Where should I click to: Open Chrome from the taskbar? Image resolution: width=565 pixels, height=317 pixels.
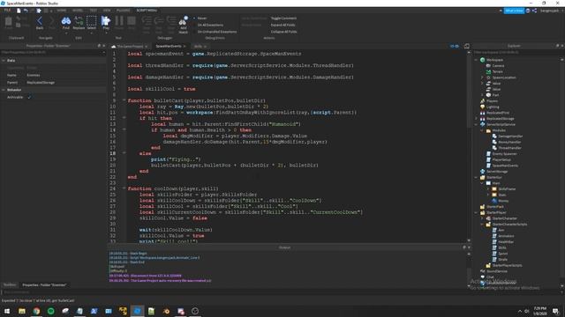point(36,311)
